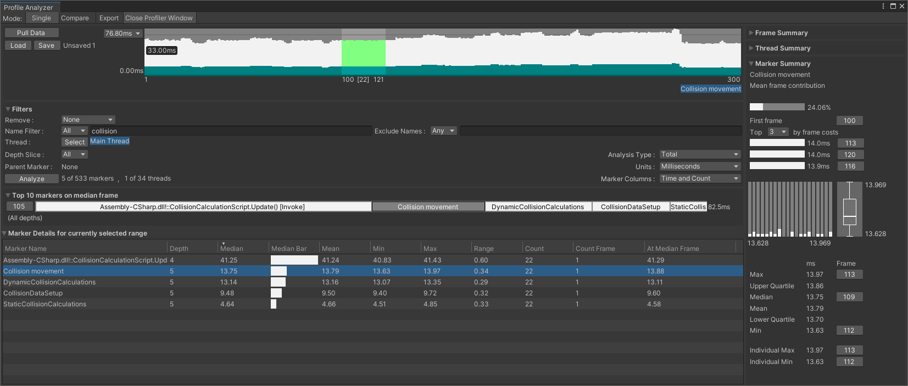Expand the Frame Summary section
Viewport: 908px width, 386px height.
pos(781,33)
